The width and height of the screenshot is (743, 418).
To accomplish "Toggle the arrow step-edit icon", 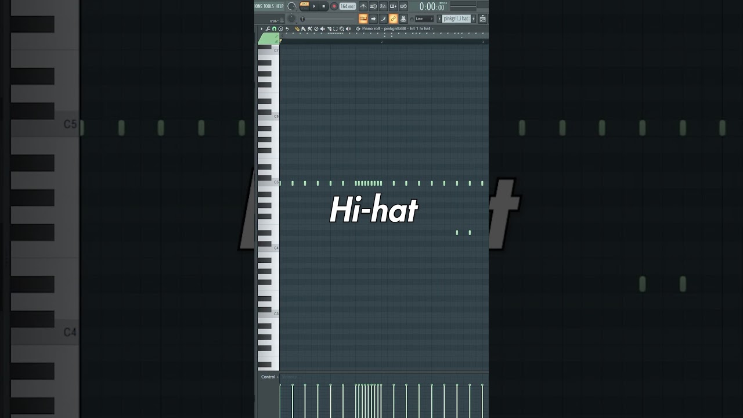I will pyautogui.click(x=373, y=19).
